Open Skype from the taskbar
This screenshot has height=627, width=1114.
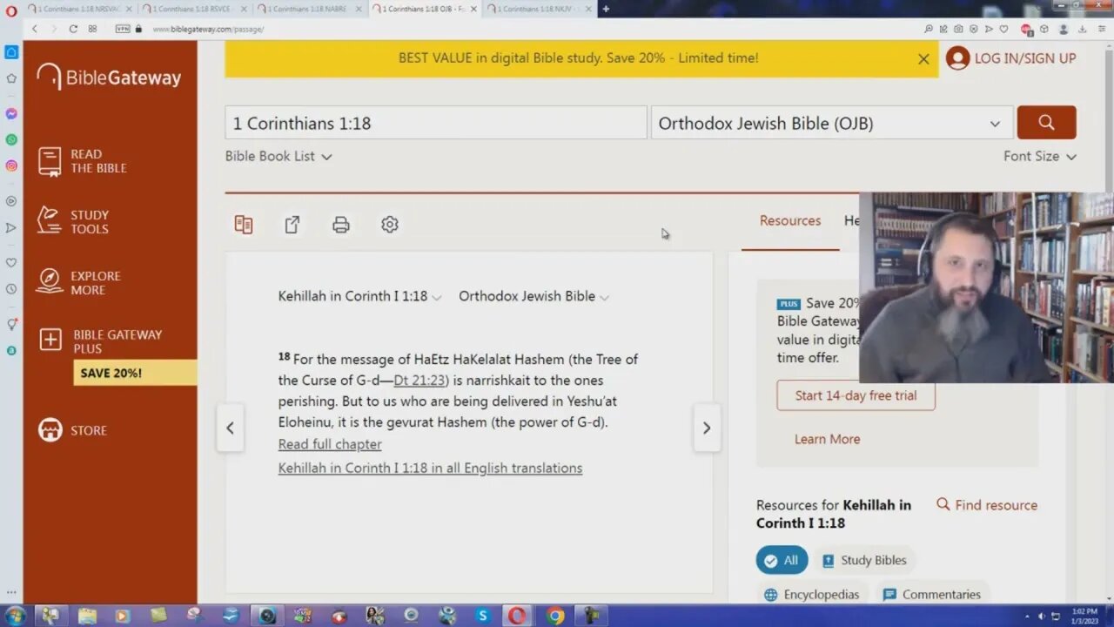pyautogui.click(x=482, y=616)
